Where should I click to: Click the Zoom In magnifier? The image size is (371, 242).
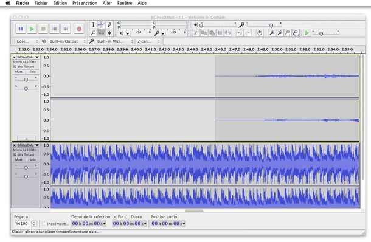272,33
